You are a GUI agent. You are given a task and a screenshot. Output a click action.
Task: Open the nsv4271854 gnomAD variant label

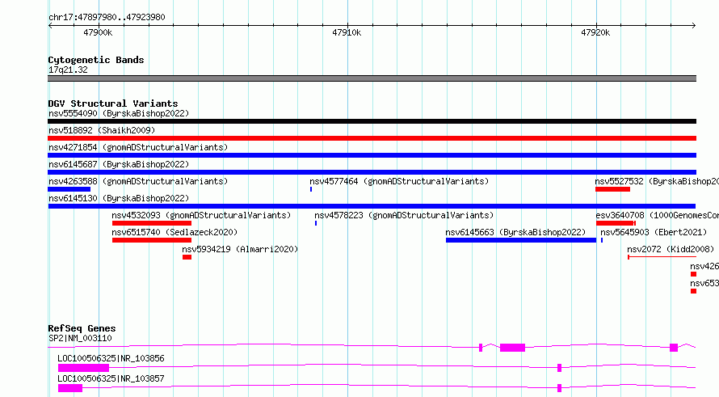click(138, 147)
